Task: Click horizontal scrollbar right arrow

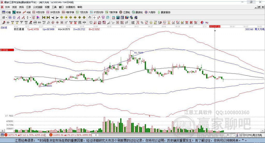Action: pos(228,135)
